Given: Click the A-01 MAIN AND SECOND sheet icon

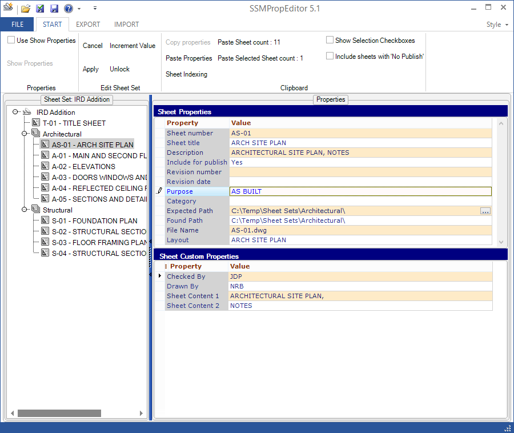Looking at the screenshot, I should [45, 155].
